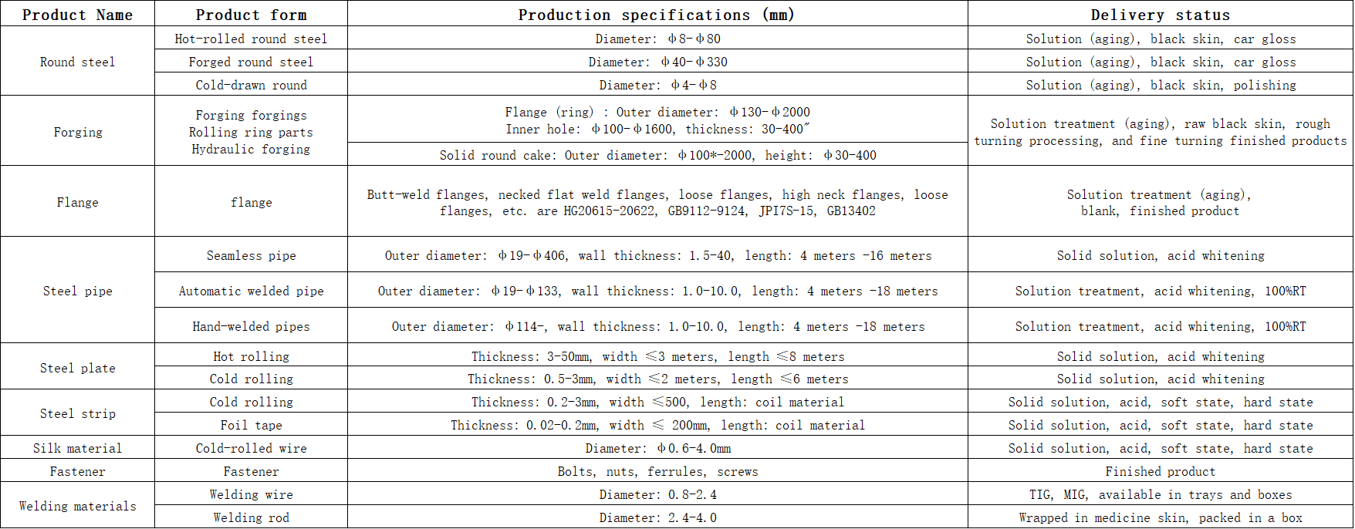Image resolution: width=1355 pixels, height=529 pixels.
Task: Click the TIG, MIG delivery status cell
Action: 1160,494
